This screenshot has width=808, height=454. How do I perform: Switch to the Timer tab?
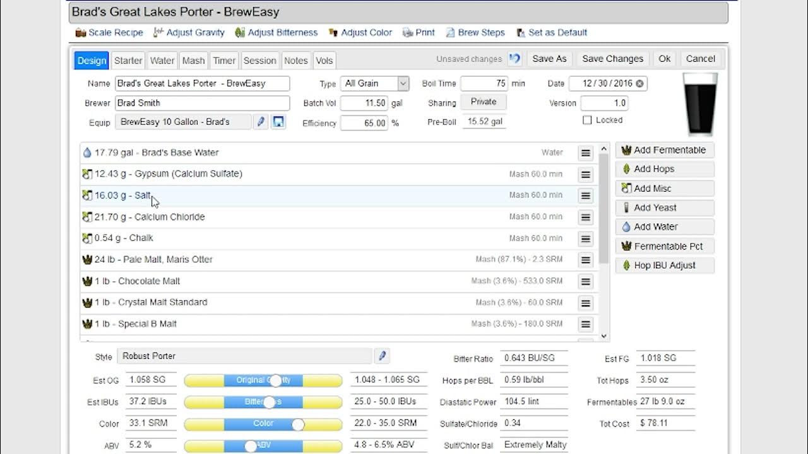click(x=224, y=61)
